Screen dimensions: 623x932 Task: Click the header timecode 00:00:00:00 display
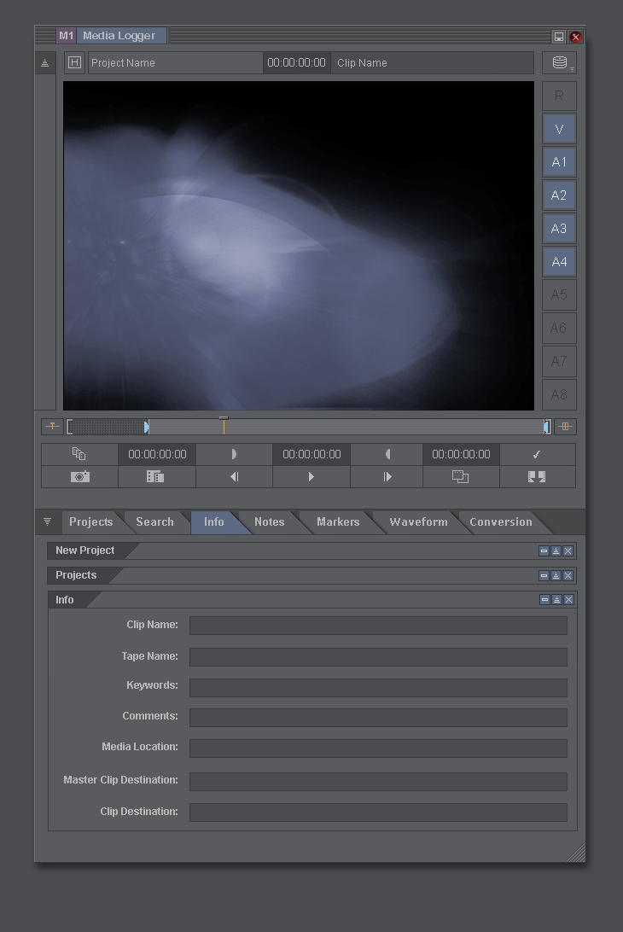coord(296,62)
